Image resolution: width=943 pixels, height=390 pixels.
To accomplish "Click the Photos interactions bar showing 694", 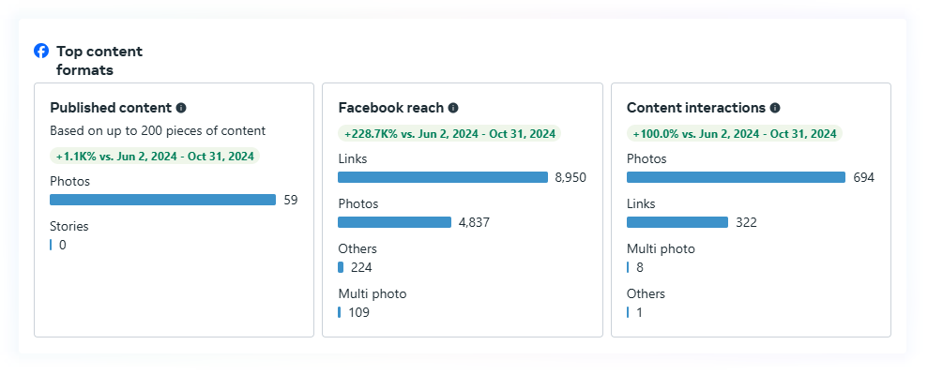I will (x=736, y=177).
